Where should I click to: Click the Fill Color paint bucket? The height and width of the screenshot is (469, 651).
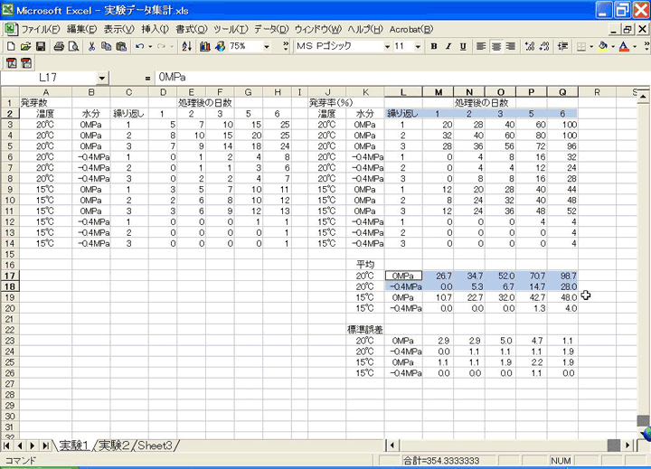click(x=602, y=46)
